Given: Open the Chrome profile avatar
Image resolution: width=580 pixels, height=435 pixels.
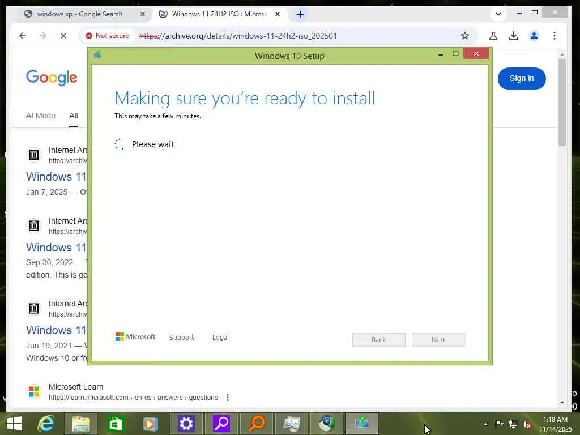Looking at the screenshot, I should (x=534, y=36).
